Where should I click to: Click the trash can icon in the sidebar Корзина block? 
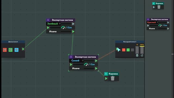159,7
